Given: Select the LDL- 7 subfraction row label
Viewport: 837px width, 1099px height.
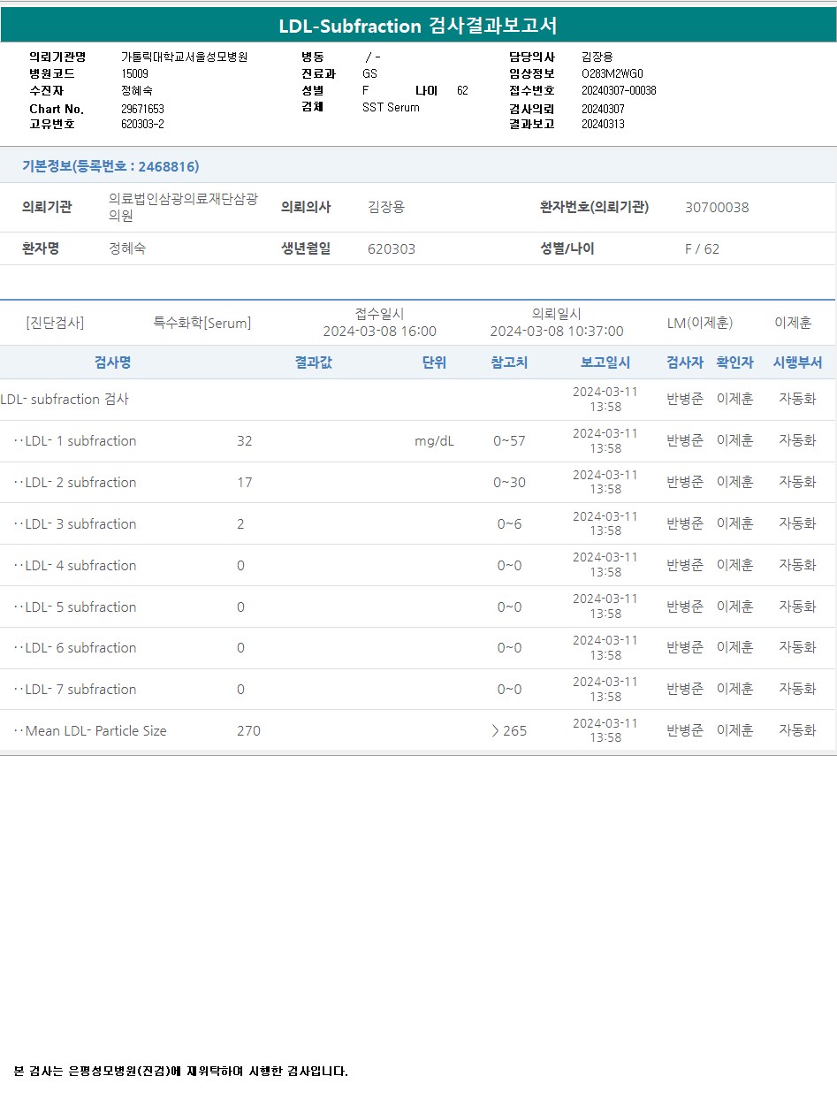Looking at the screenshot, I should coord(80,690).
